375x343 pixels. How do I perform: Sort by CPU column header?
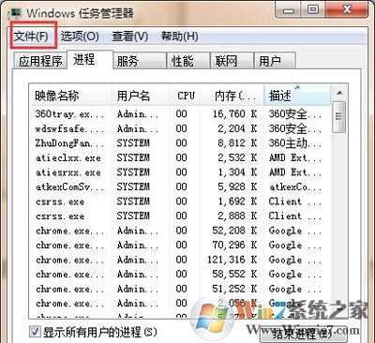tap(185, 96)
